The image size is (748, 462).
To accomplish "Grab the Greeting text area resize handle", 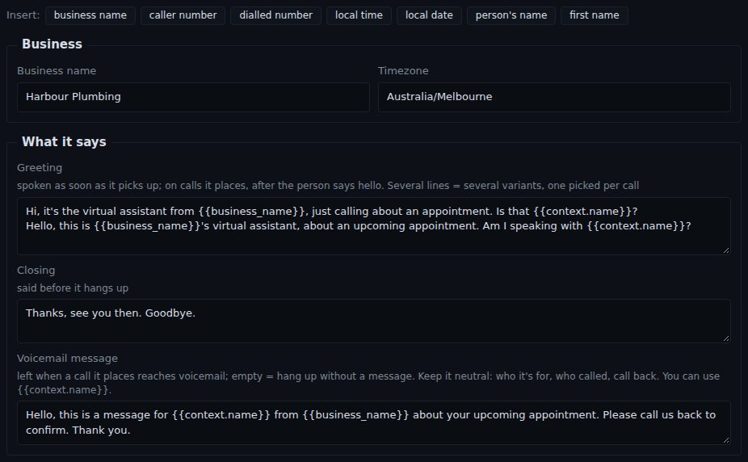I will pos(726,250).
